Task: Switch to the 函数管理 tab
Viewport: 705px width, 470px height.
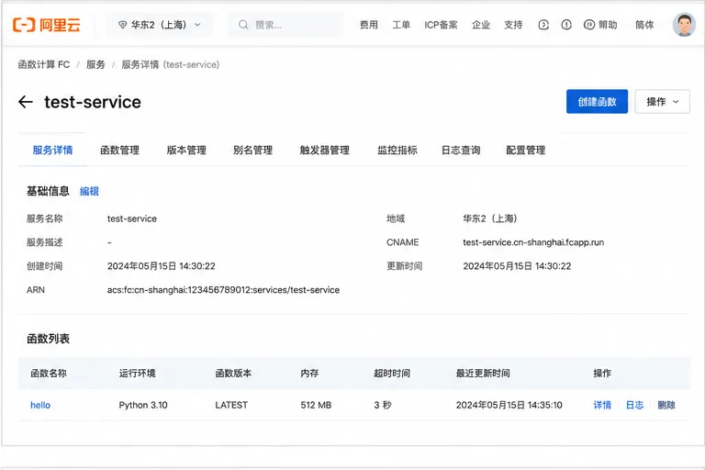Action: coord(119,151)
